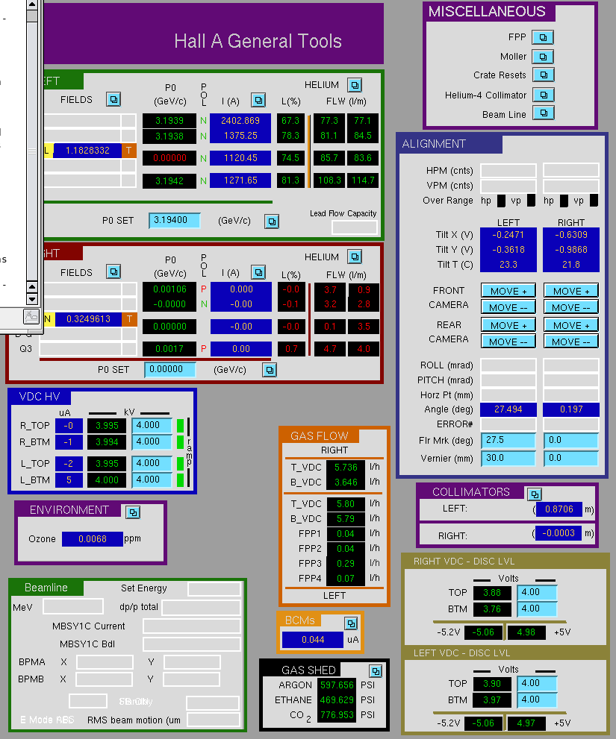
Task: Open right arm HELIUM display icon
Action: tap(355, 257)
